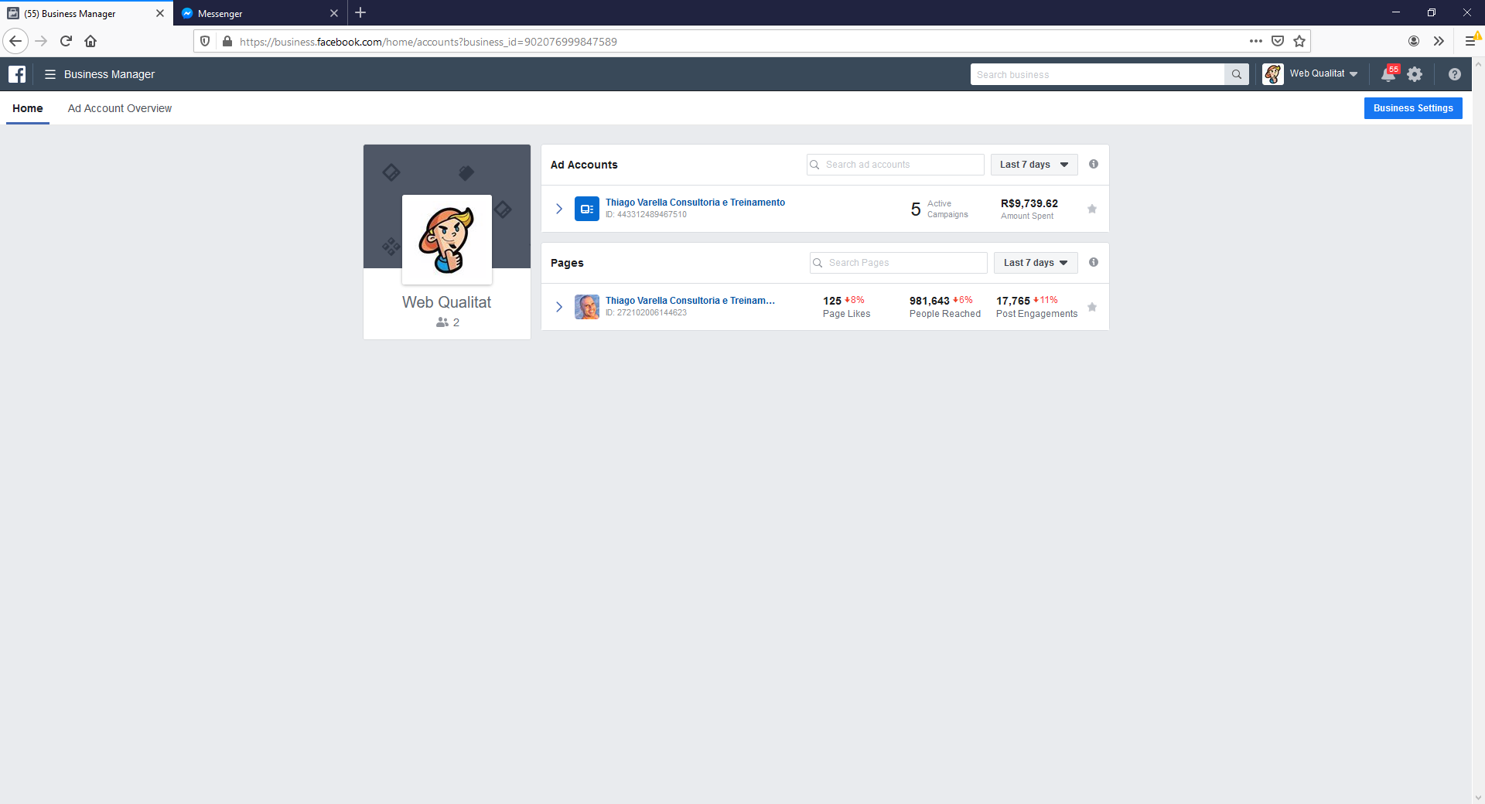Click the Web Qualitat avatar in header
The image size is (1485, 804).
coord(1273,74)
